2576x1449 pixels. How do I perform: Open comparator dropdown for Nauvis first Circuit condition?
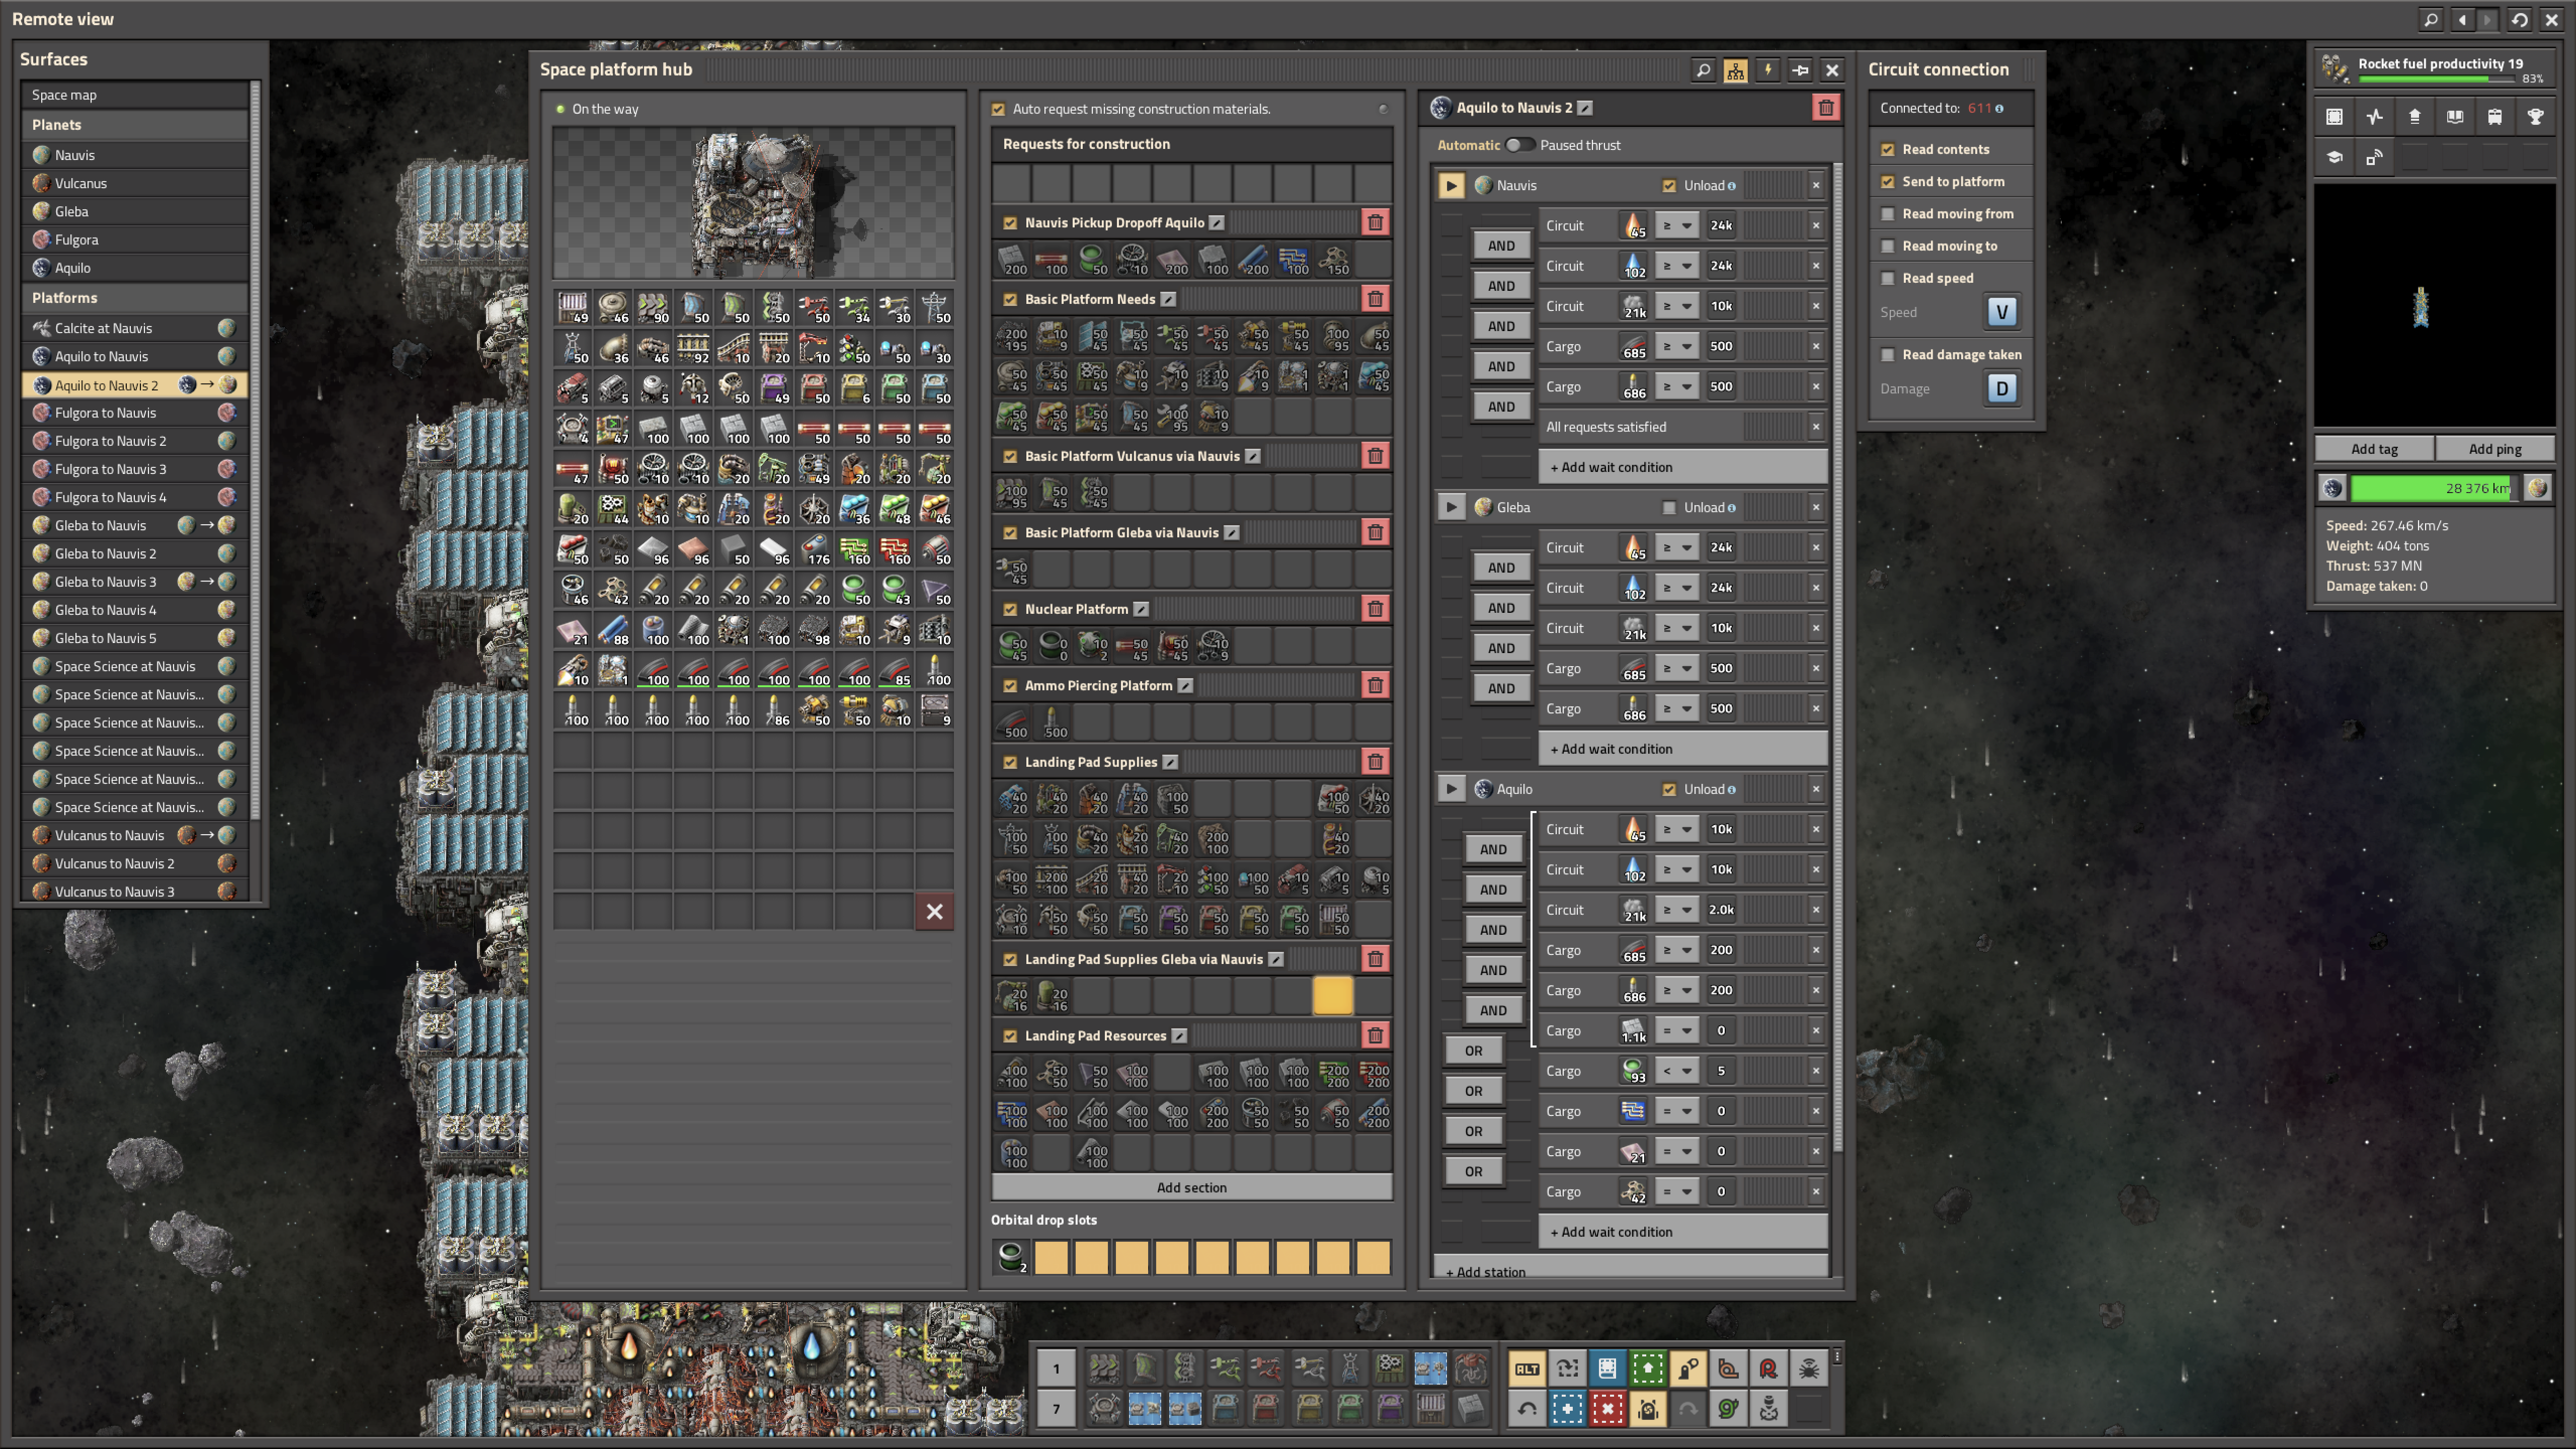tap(1676, 226)
